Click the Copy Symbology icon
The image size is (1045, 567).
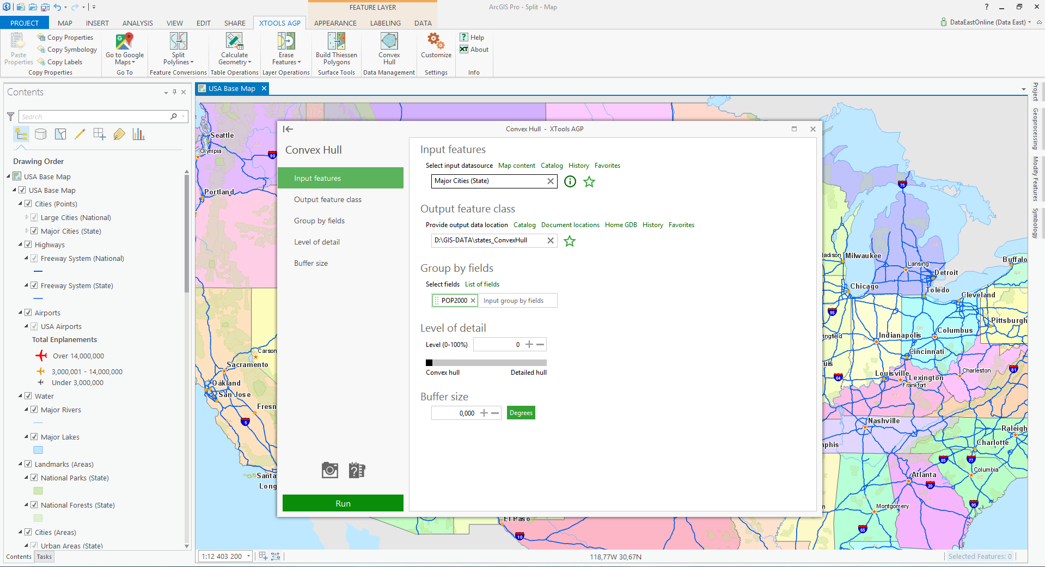pyautogui.click(x=41, y=50)
